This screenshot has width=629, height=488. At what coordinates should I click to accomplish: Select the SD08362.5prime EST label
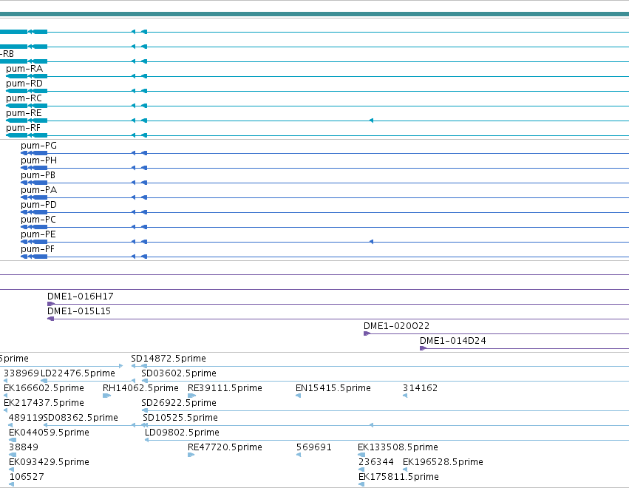point(81,418)
